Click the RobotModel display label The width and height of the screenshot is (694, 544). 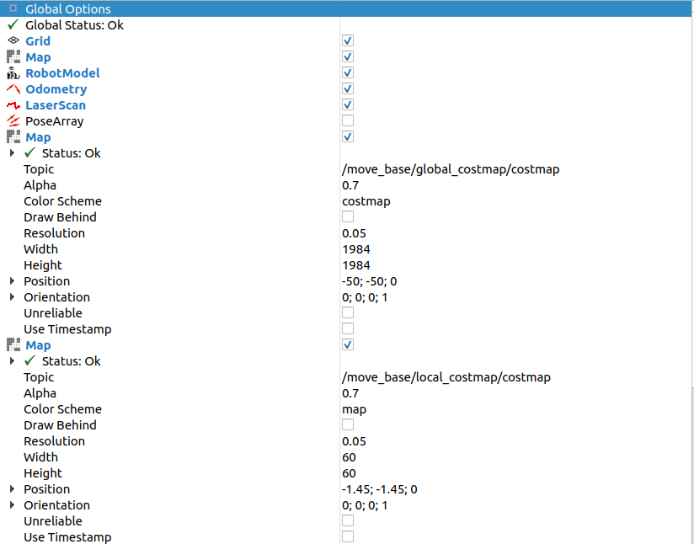pyautogui.click(x=62, y=73)
